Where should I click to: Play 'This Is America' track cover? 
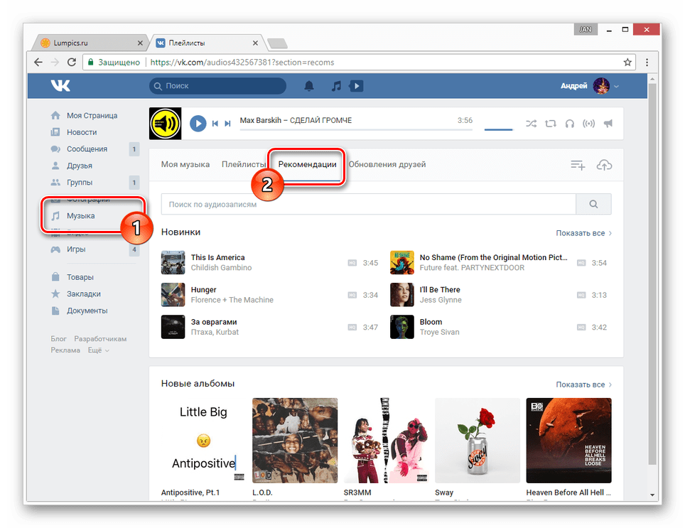[x=173, y=262]
